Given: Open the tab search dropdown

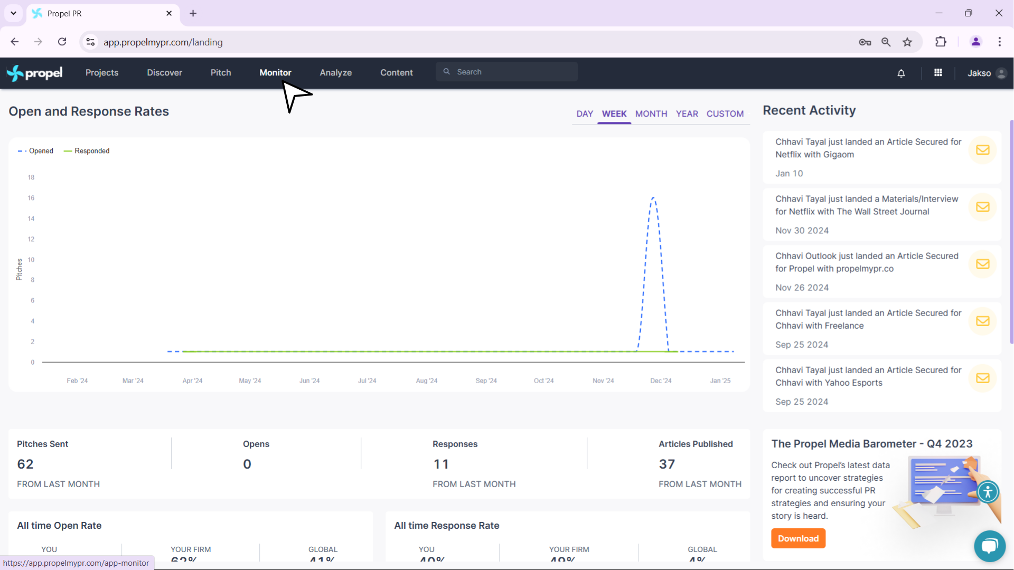Looking at the screenshot, I should click(x=13, y=13).
